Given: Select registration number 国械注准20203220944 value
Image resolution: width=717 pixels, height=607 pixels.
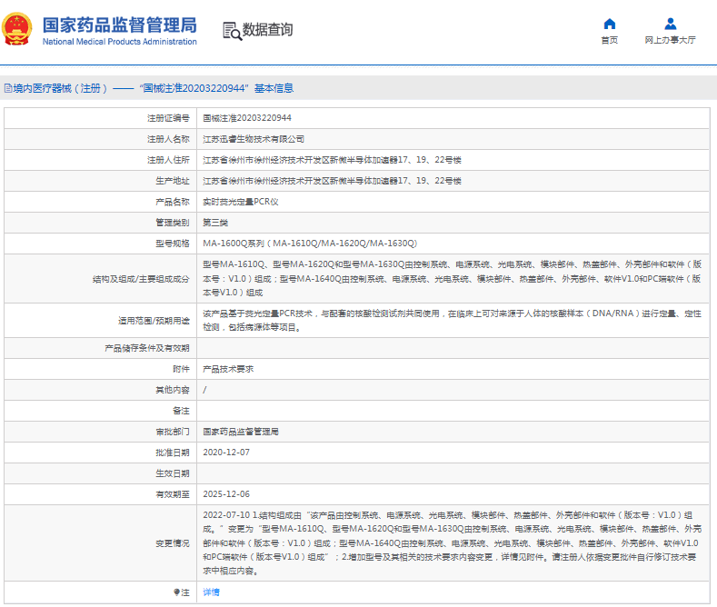Looking at the screenshot, I should (x=247, y=118).
